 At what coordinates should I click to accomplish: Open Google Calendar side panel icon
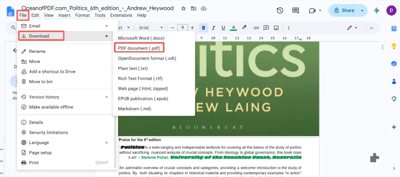click(x=394, y=29)
